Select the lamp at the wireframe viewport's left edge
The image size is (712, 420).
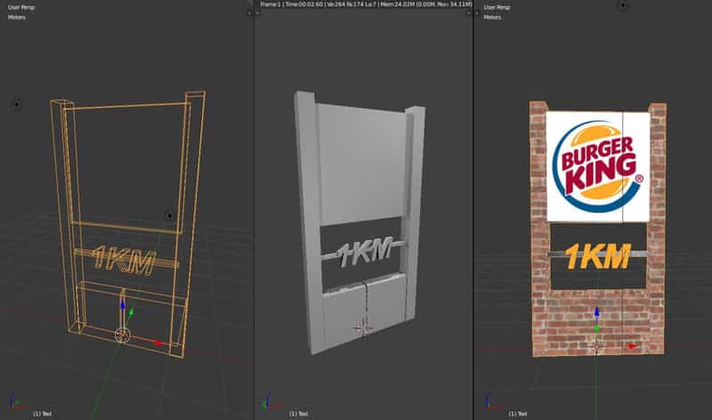16,105
